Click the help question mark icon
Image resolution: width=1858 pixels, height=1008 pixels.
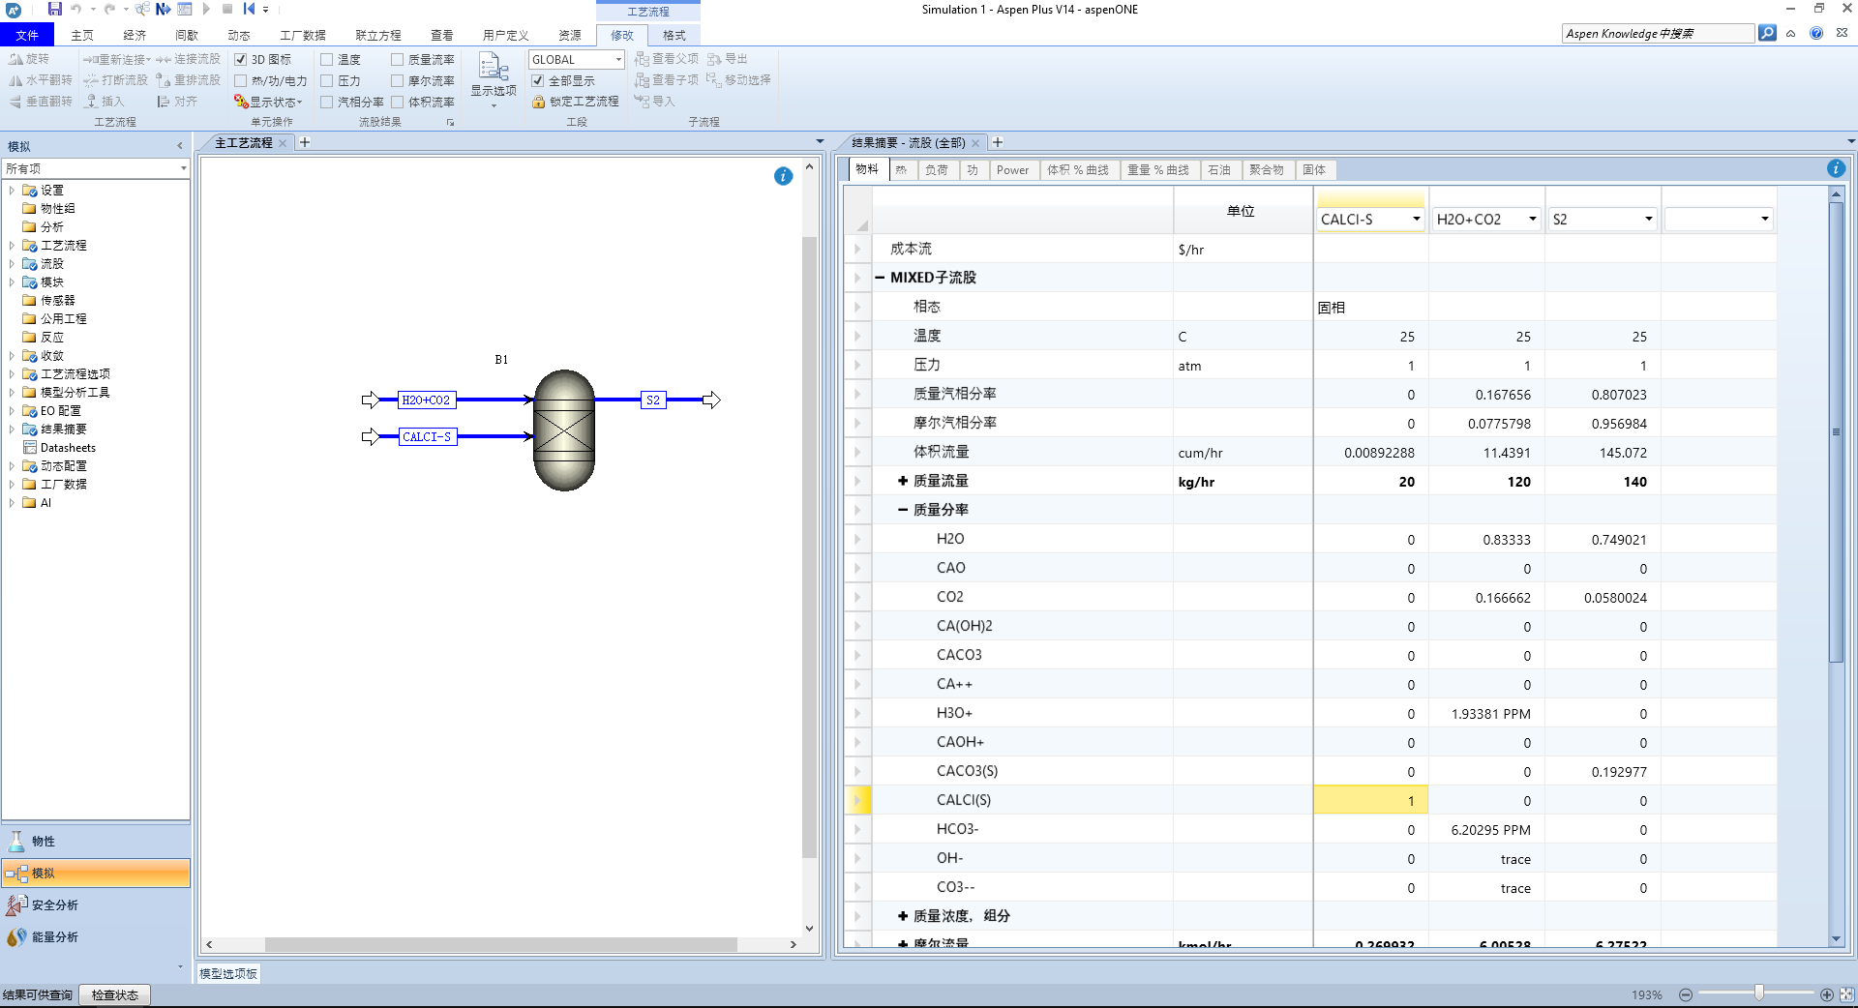1816,33
